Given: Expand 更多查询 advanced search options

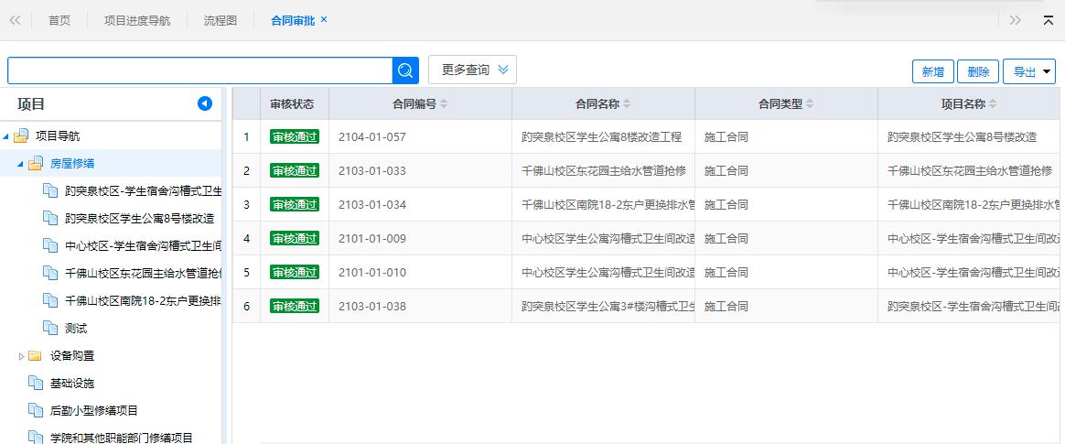Looking at the screenshot, I should (472, 70).
